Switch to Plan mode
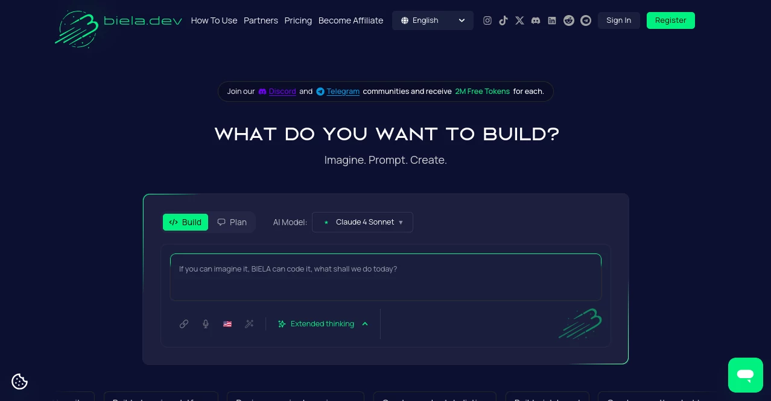 point(232,222)
